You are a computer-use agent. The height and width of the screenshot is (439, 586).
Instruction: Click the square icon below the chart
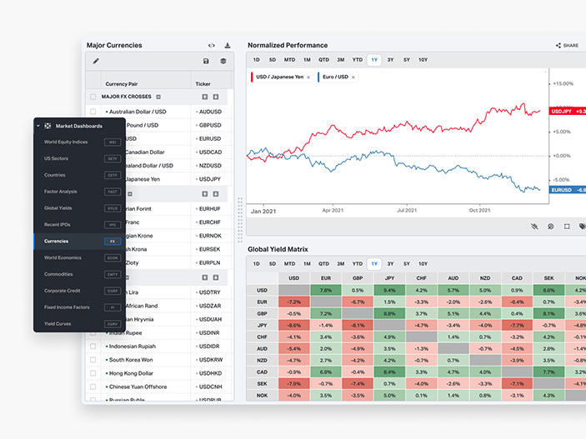coord(567,227)
